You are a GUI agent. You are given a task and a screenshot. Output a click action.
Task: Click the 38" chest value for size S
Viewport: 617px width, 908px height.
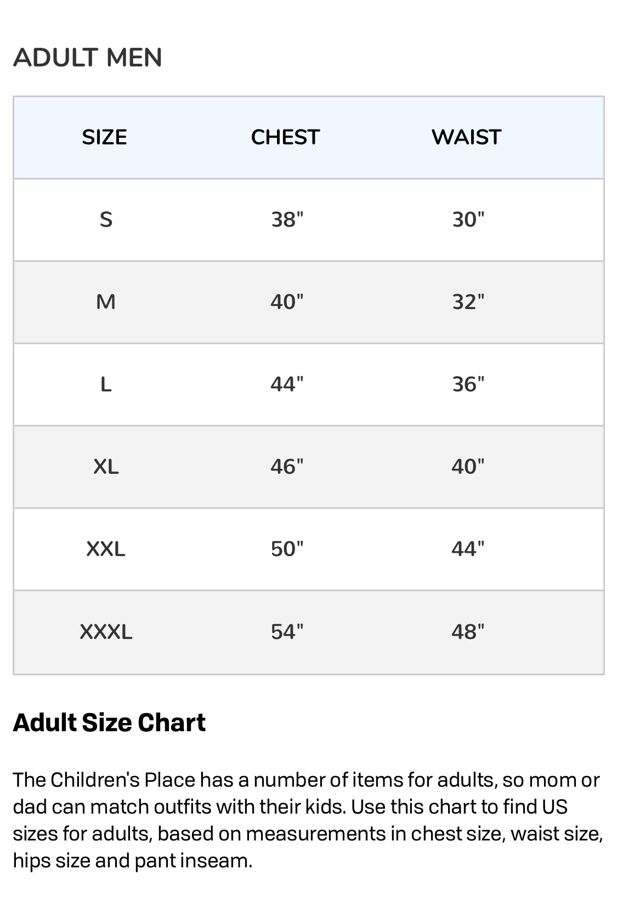(287, 220)
